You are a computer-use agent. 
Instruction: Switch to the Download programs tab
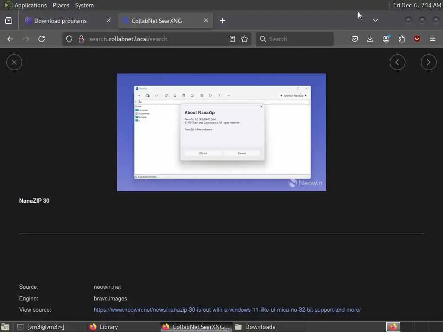(67, 21)
